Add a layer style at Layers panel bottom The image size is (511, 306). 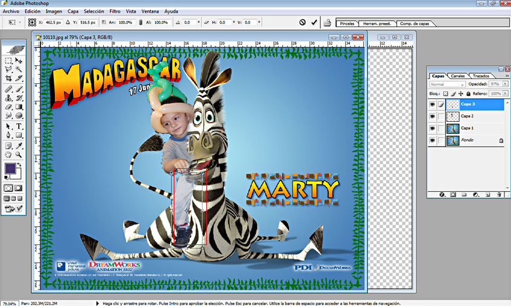[x=442, y=194]
